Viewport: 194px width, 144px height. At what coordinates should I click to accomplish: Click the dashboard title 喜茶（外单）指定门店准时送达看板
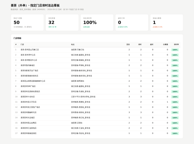click(x=35, y=5)
